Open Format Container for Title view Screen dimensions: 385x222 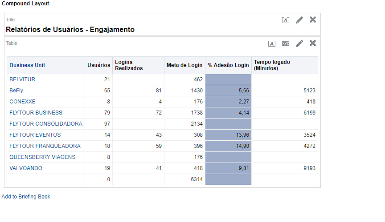285,20
